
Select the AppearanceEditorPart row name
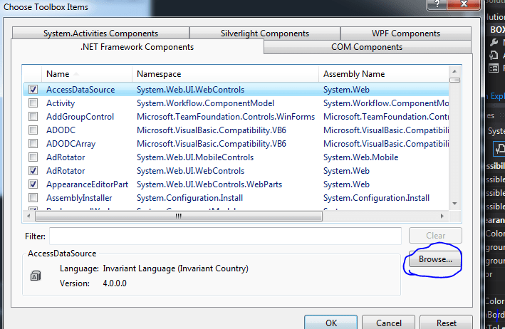[x=87, y=184]
